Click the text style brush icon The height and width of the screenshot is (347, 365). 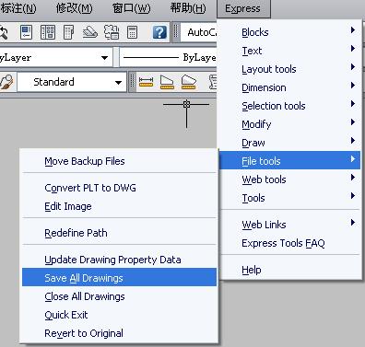[x=6, y=82]
